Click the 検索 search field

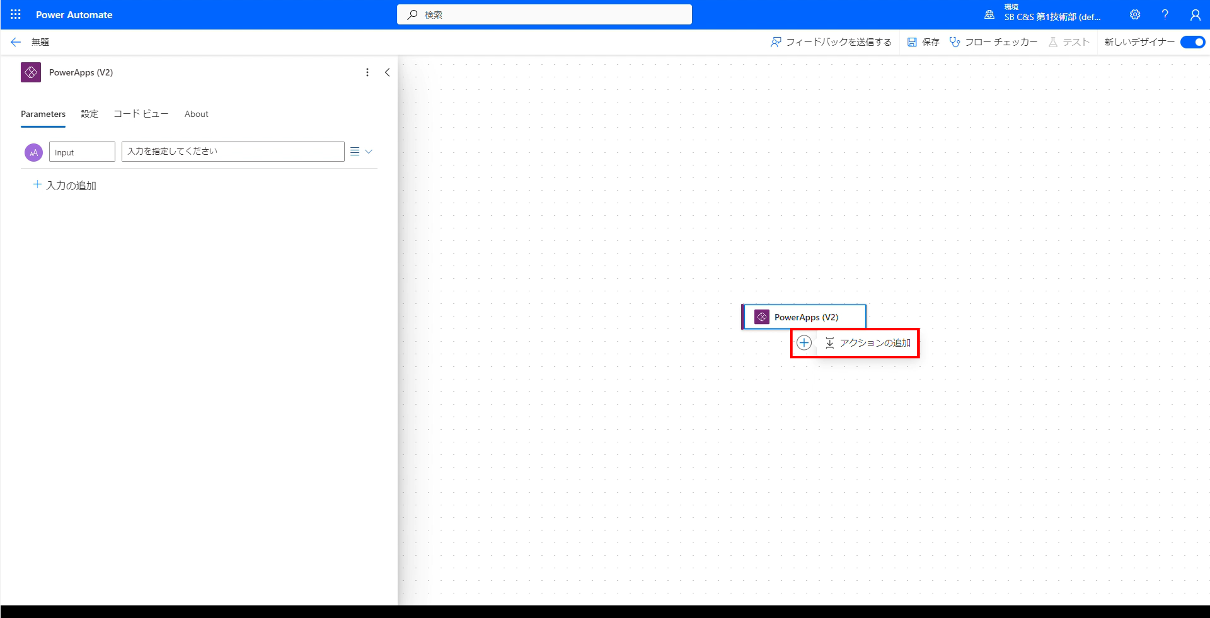tap(544, 15)
